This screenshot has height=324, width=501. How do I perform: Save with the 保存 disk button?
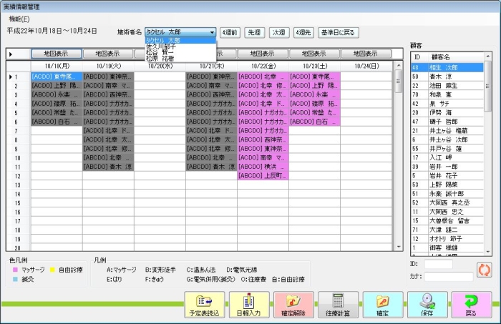[x=427, y=305]
